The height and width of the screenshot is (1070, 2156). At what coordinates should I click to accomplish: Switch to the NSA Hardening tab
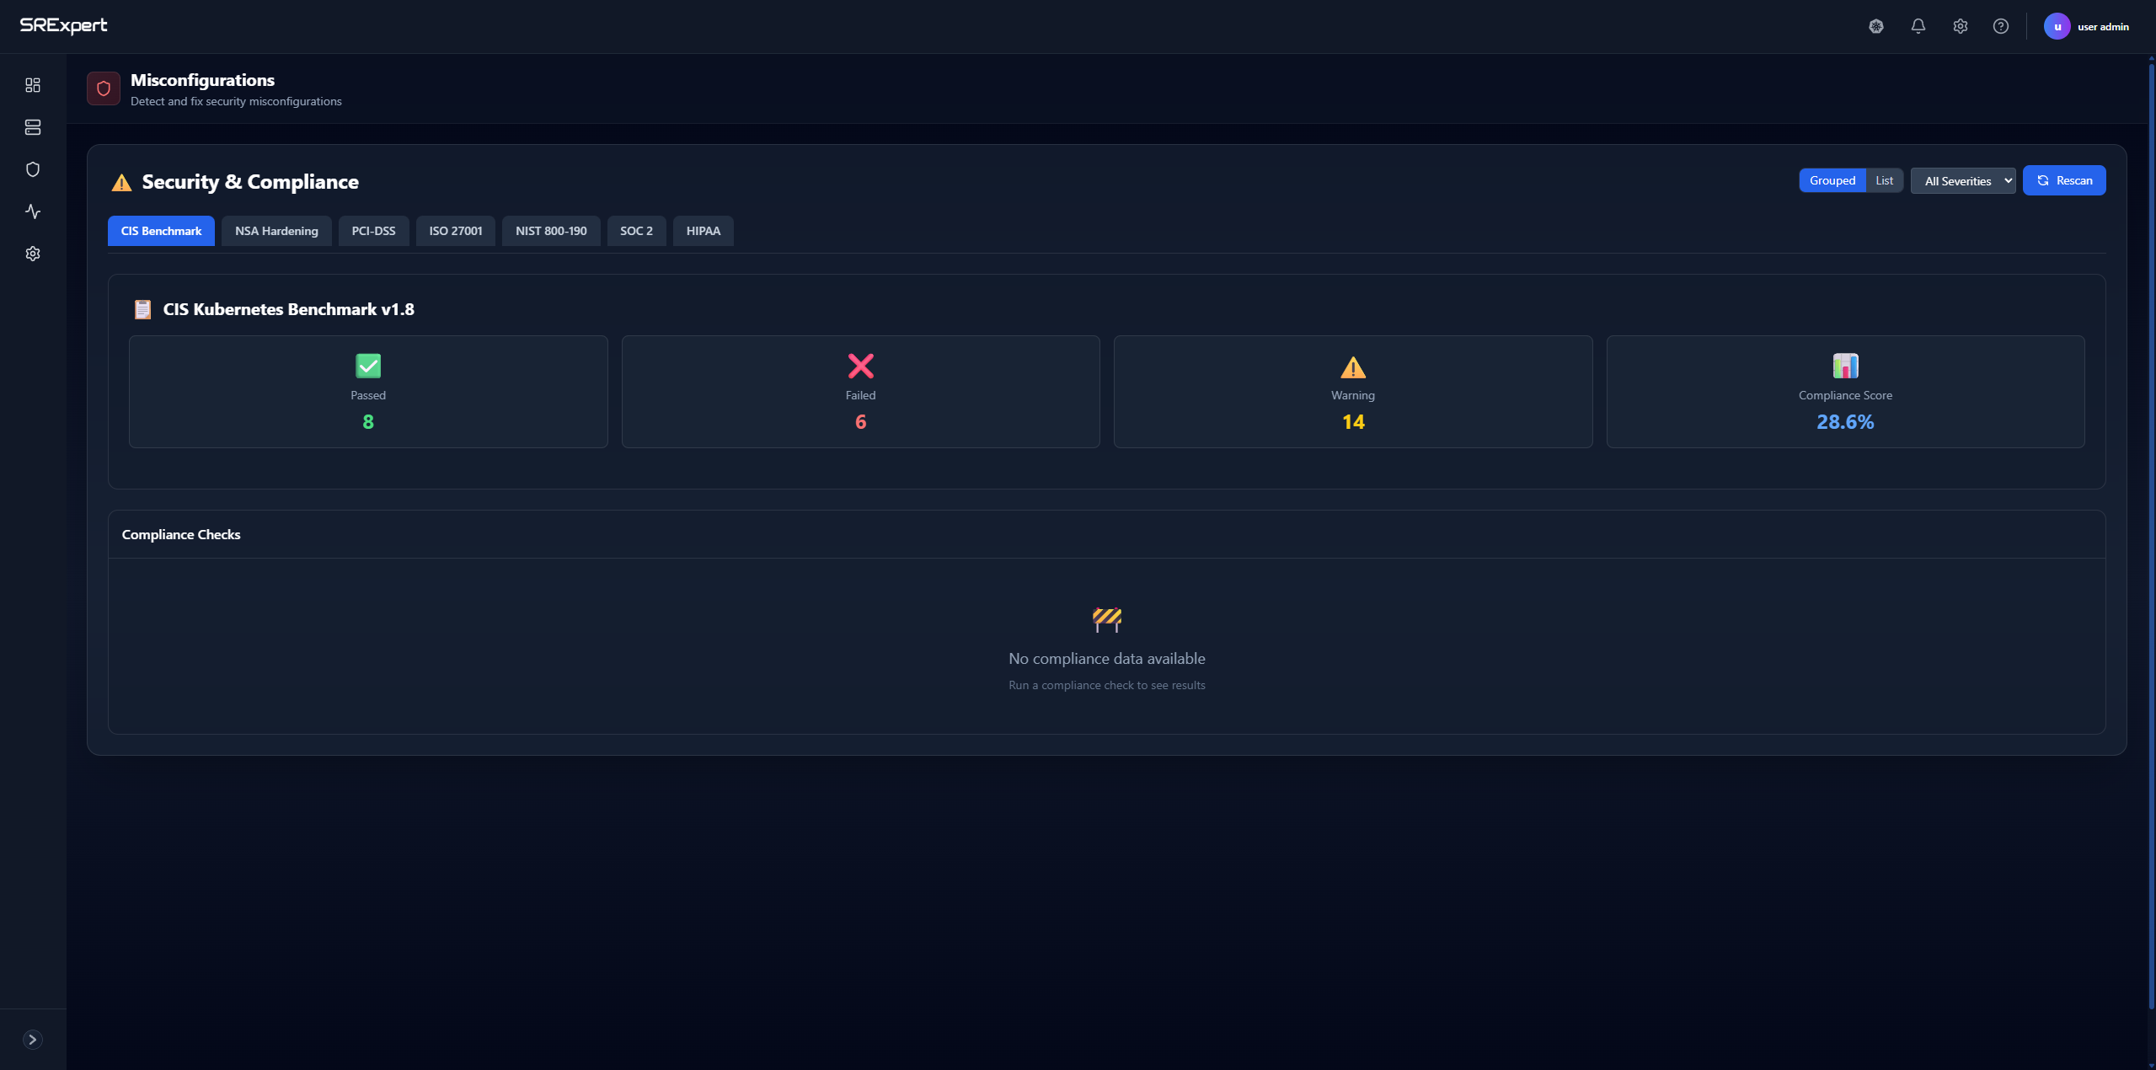(x=276, y=230)
